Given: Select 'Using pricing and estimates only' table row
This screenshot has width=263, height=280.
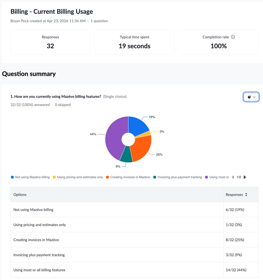Looking at the screenshot, I should [x=134, y=225].
